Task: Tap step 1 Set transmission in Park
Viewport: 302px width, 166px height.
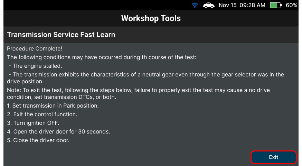Action: [53, 106]
